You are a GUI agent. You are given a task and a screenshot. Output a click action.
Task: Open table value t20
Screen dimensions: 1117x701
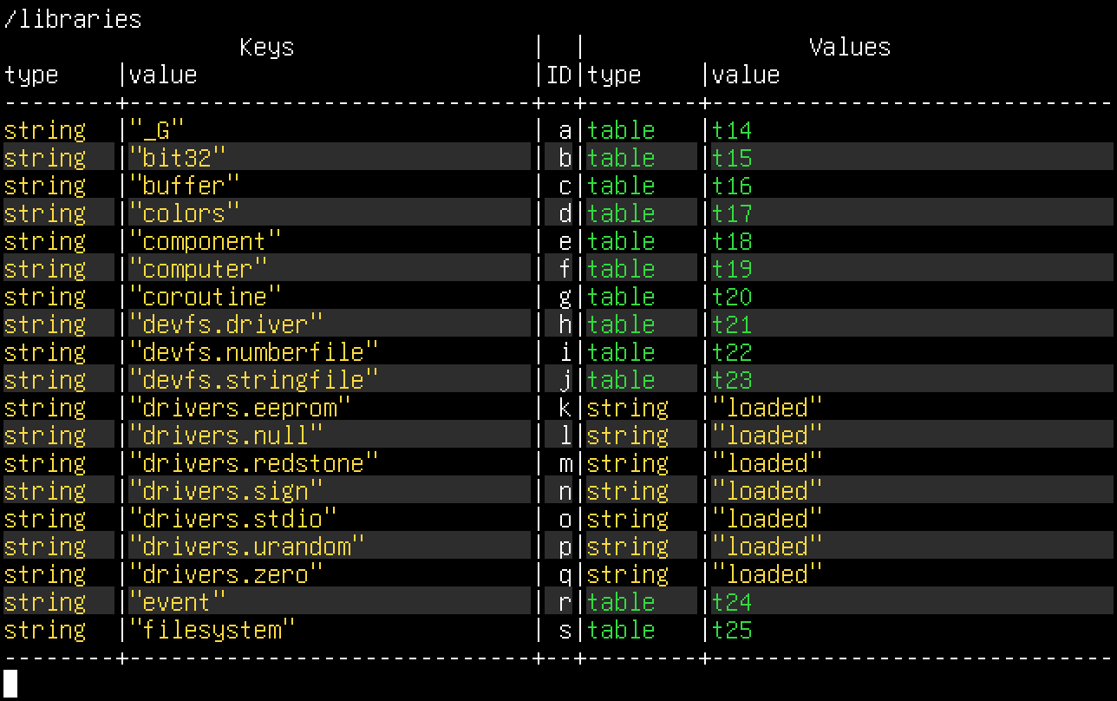[732, 297]
